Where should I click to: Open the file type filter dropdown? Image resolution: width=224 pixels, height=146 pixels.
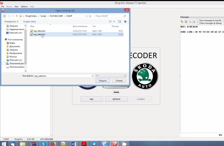pyautogui.click(x=125, y=76)
